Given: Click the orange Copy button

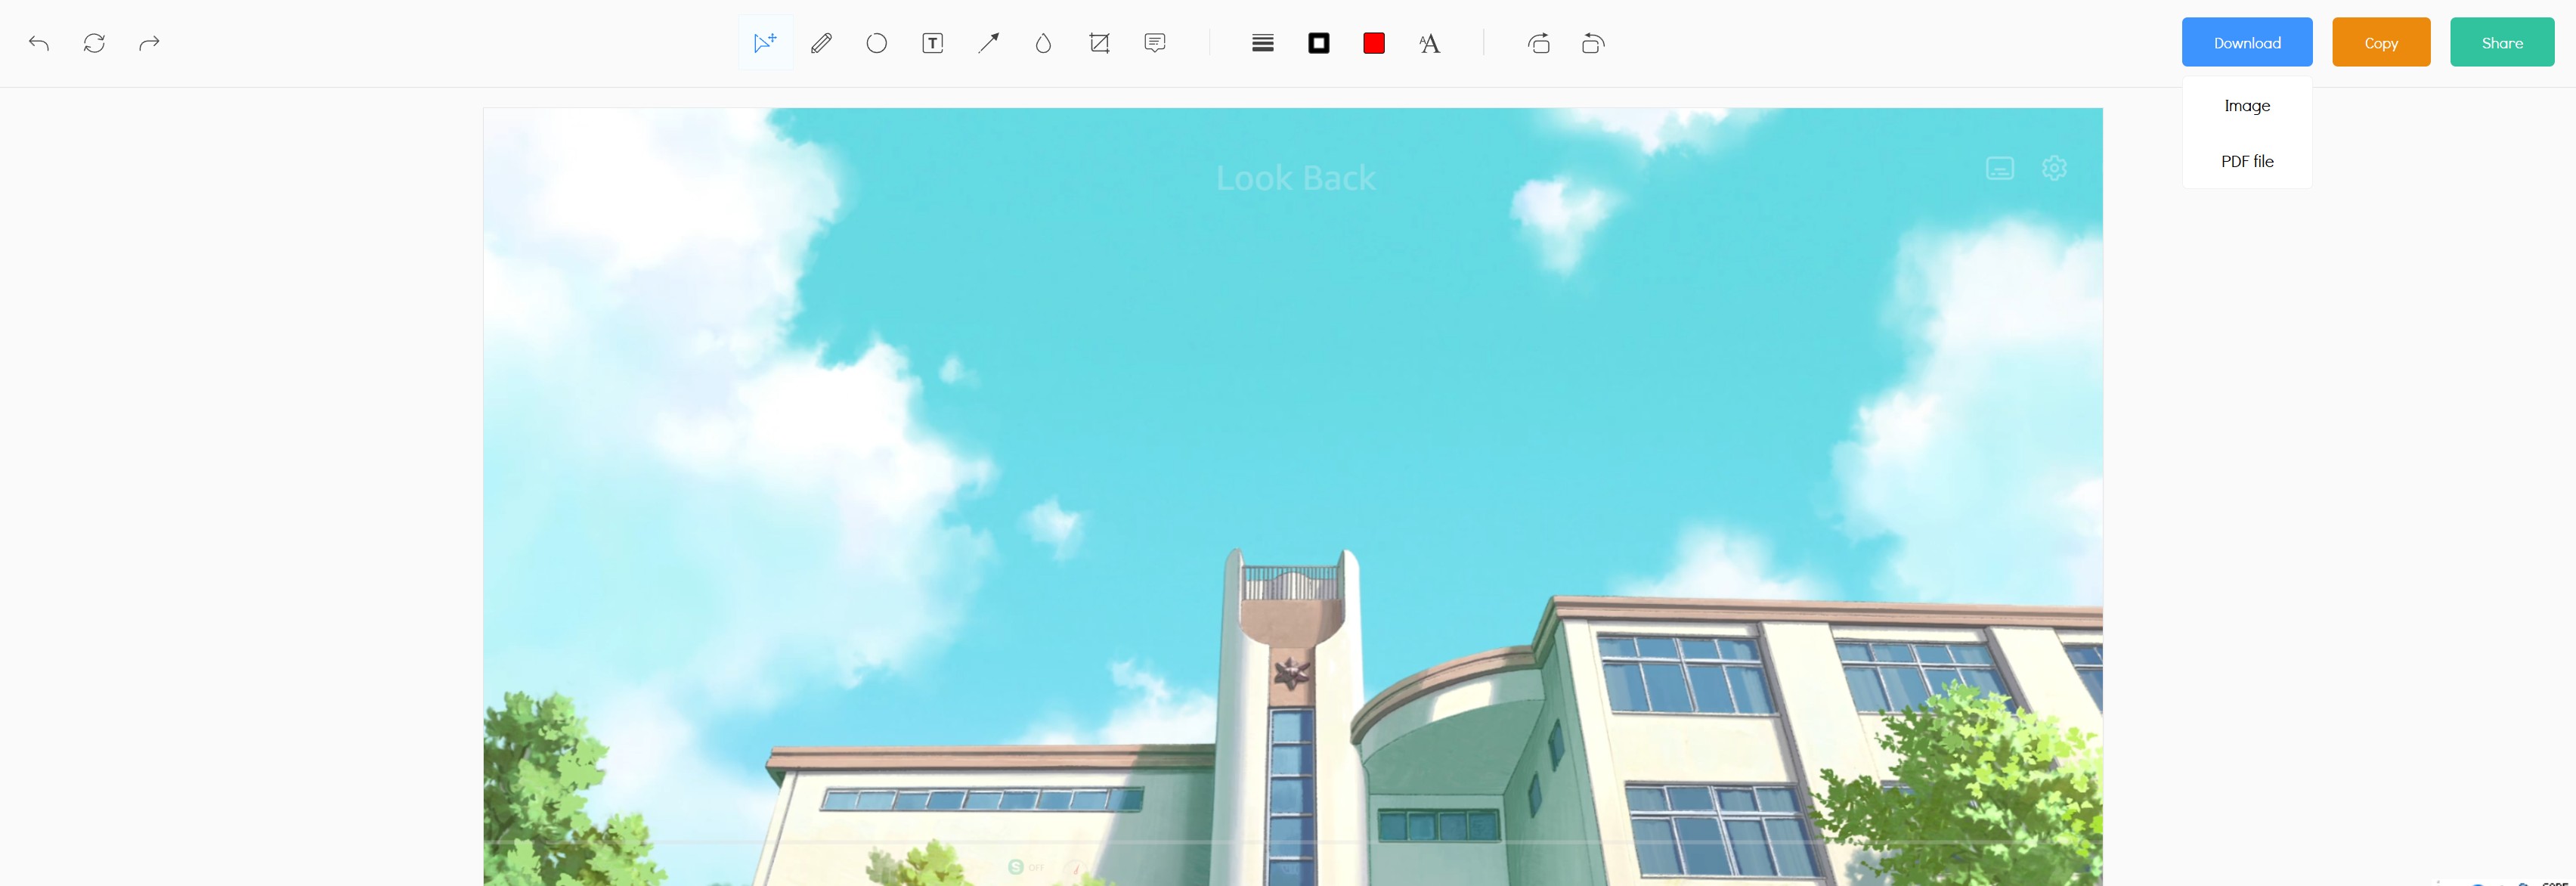Looking at the screenshot, I should 2381,42.
